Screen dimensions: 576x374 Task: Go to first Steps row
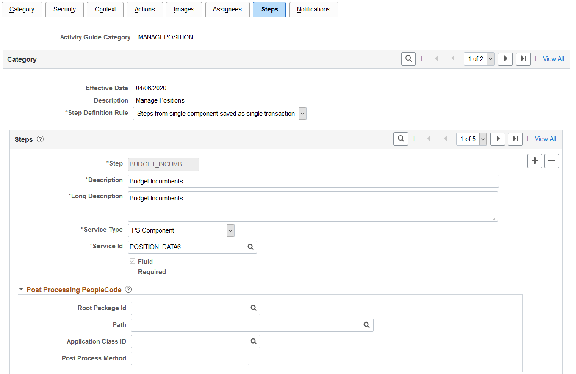(428, 139)
